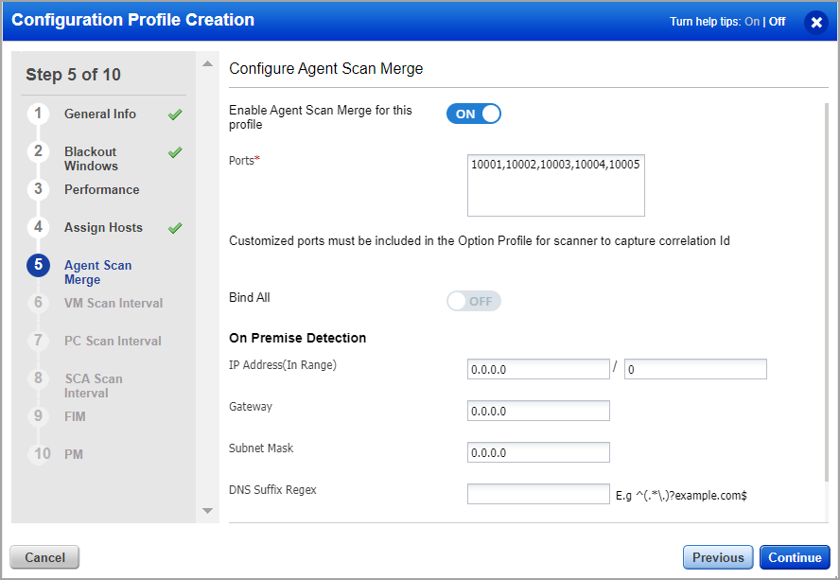Select the Step 9 FIM circle icon
This screenshot has width=840, height=580.
[x=39, y=416]
